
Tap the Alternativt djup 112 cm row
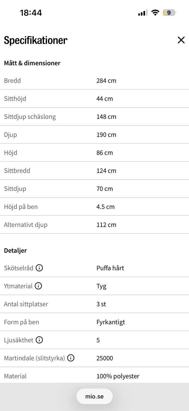pos(94,225)
